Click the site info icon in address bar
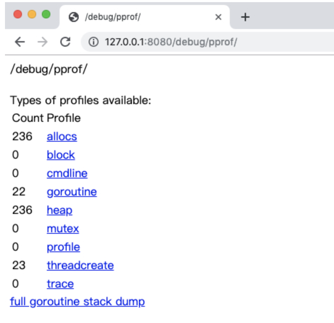 coord(93,42)
